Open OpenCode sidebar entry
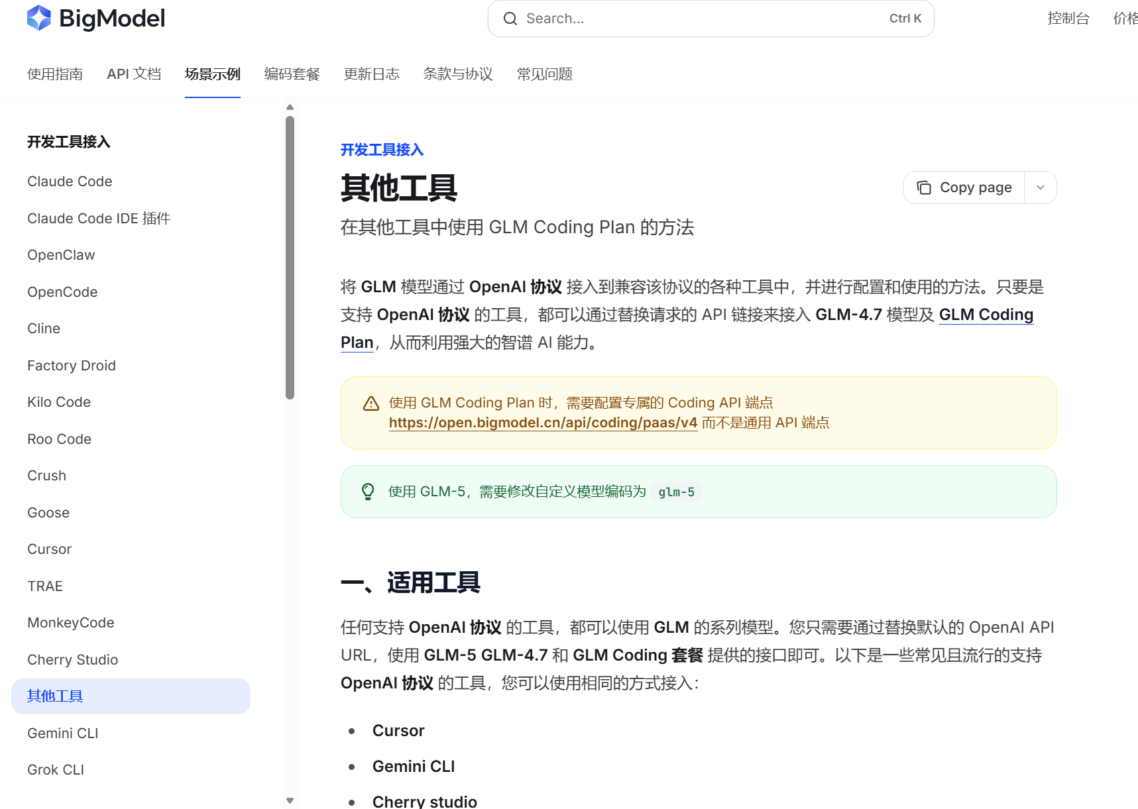The height and width of the screenshot is (809, 1138). (62, 292)
